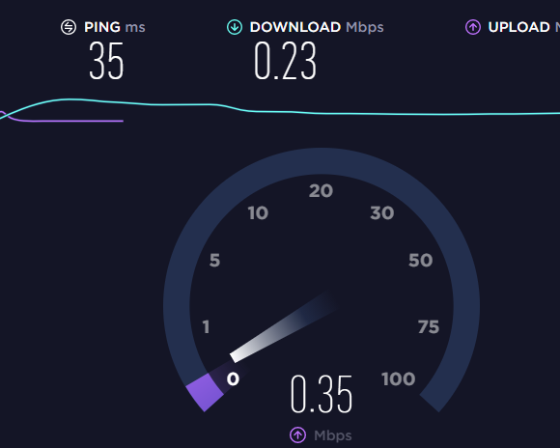560x448 pixels.
Task: Click the teal download arrow icon
Action: point(235,27)
